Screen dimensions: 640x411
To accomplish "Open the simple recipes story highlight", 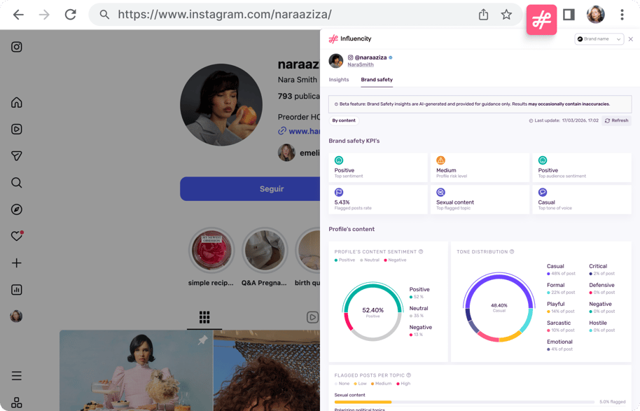I will (x=211, y=251).
